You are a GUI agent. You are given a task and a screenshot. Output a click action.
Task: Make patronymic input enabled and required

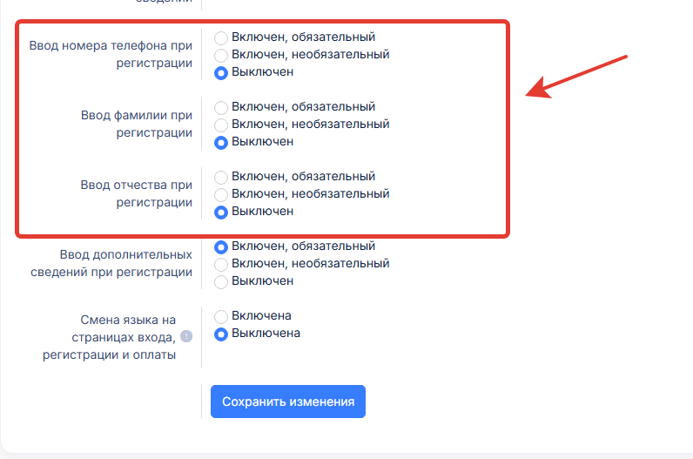click(221, 177)
